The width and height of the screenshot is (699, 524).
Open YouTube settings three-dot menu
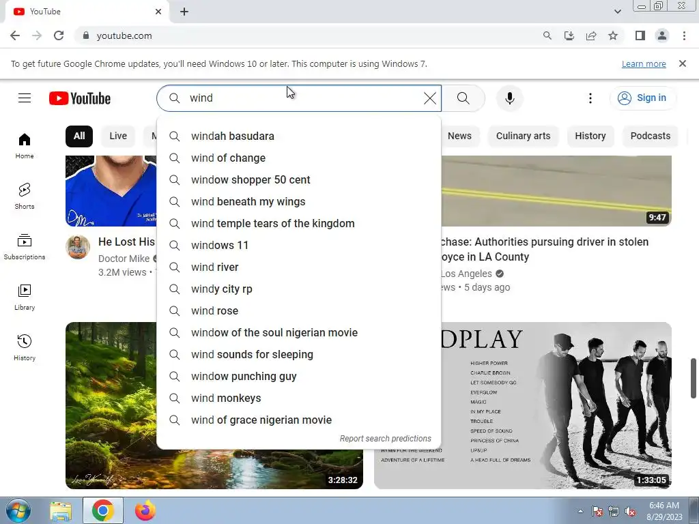[x=590, y=98]
